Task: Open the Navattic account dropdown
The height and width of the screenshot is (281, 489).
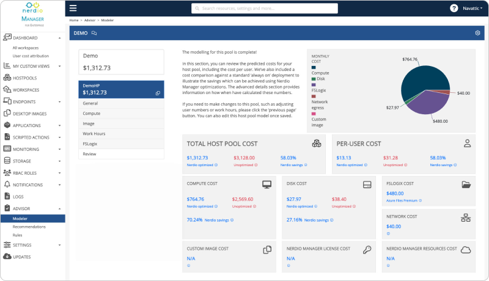Action: [x=472, y=9]
